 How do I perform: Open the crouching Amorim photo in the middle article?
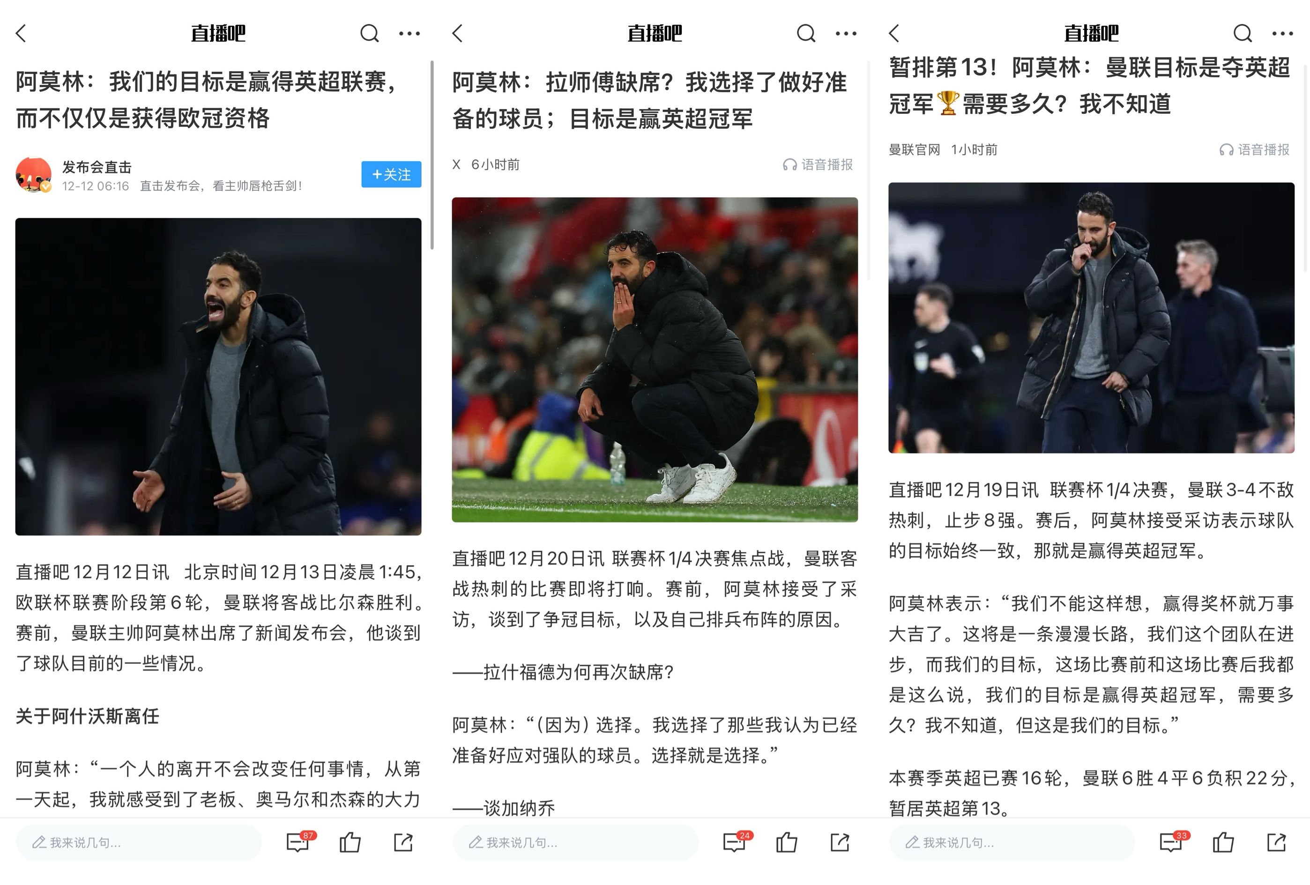pyautogui.click(x=655, y=360)
